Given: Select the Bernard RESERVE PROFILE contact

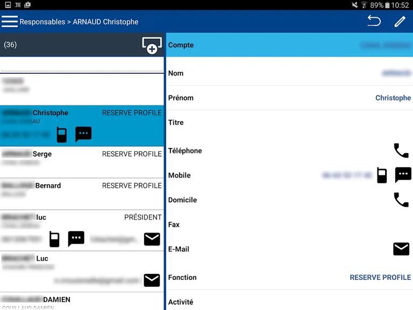Looking at the screenshot, I should coord(82,194).
